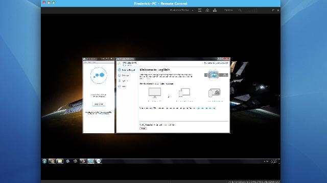
Task: Click the status text in the remote window's bottom bar
Action: tap(253, 182)
